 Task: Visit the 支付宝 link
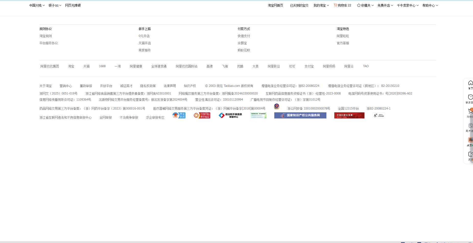pos(309,66)
